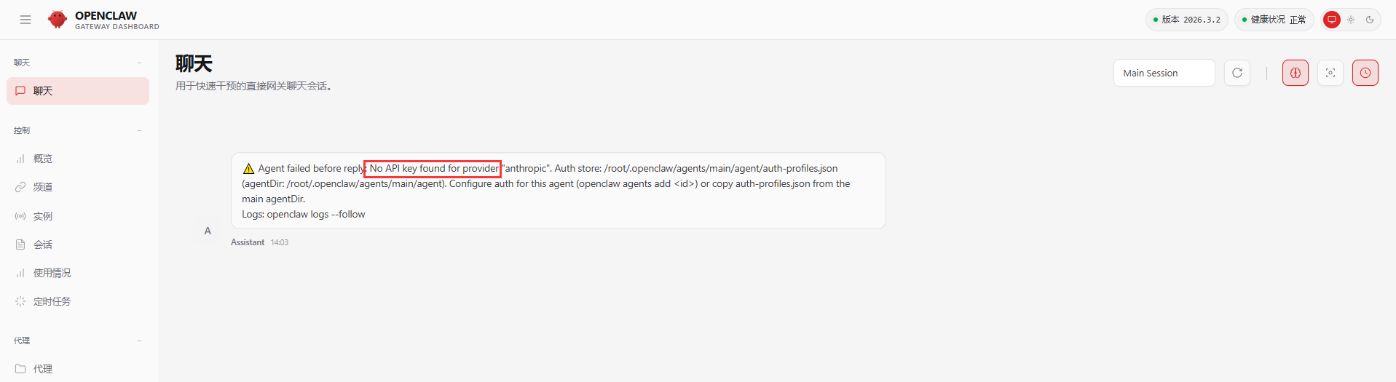Toggle the clock scheduled sessions button
The image size is (1396, 382).
(1365, 73)
